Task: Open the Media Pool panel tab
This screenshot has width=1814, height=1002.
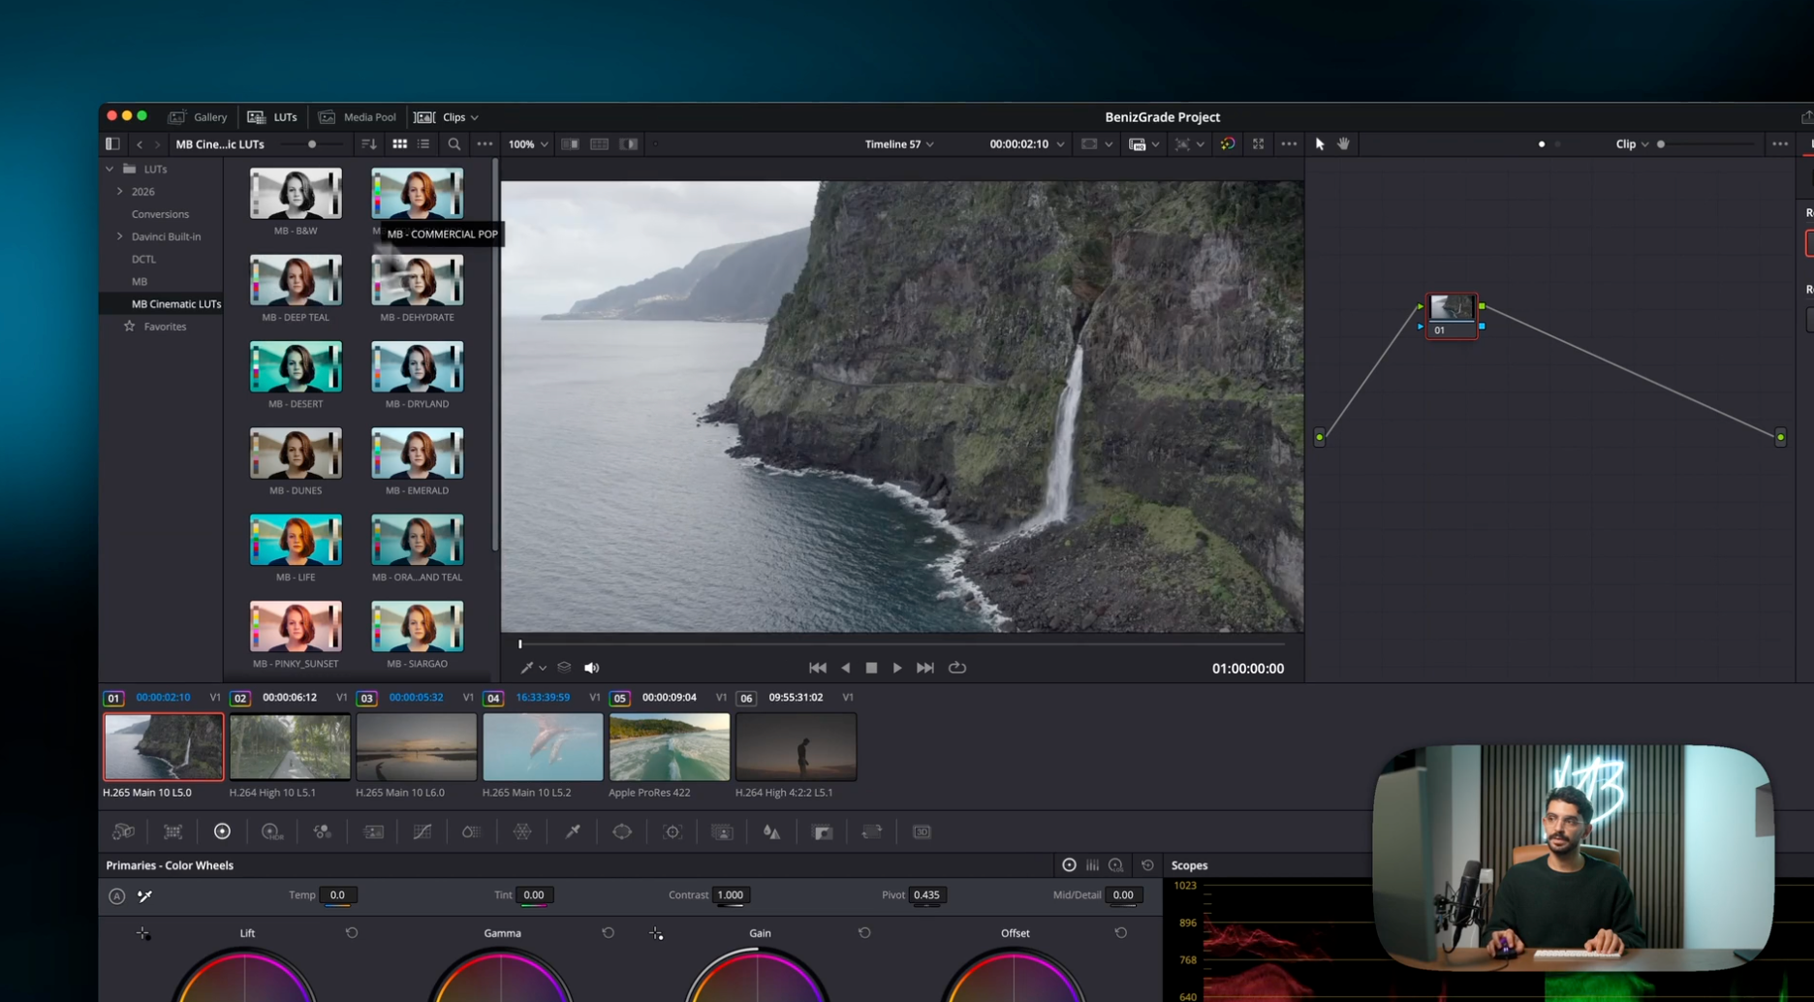Action: coord(358,117)
